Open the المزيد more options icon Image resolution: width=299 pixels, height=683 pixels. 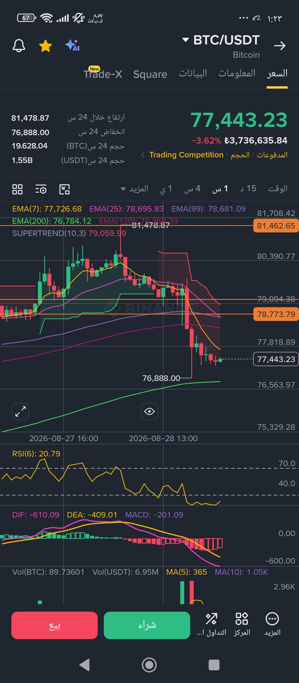(x=272, y=624)
